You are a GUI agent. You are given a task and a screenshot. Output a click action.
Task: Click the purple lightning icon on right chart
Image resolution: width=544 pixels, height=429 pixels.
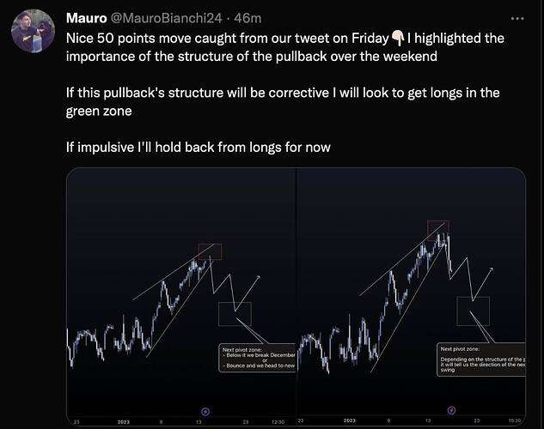click(451, 410)
